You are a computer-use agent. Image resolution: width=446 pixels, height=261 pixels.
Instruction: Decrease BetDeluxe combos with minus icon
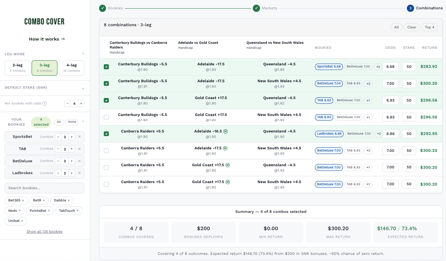point(58,161)
